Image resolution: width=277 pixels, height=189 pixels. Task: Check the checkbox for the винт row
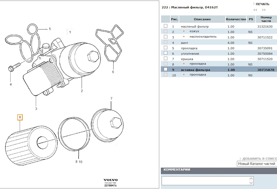[165, 42]
